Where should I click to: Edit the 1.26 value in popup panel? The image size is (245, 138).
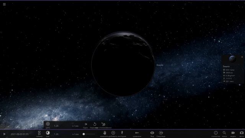pyautogui.click(x=56, y=126)
